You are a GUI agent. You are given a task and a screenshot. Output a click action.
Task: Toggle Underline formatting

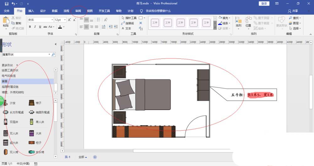[x=40, y=27]
